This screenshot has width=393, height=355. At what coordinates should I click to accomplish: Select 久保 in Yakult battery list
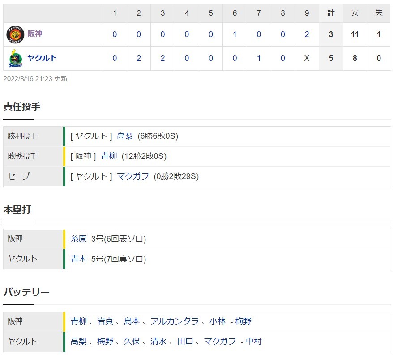132,341
